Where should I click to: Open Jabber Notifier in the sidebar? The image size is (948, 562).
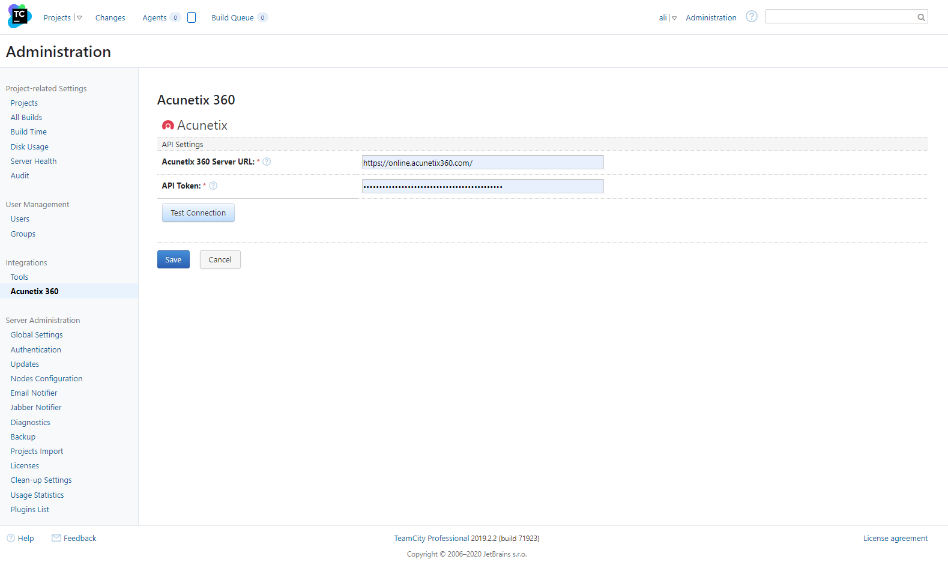pyautogui.click(x=35, y=407)
